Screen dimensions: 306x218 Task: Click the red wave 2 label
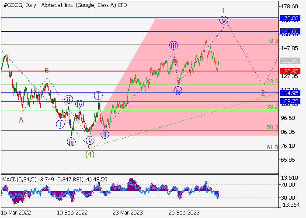pos(263,93)
